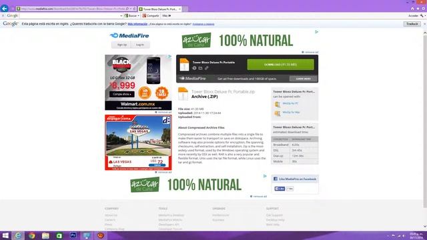Click the Log In button
The height and width of the screenshot is (240, 427).
[x=140, y=45]
